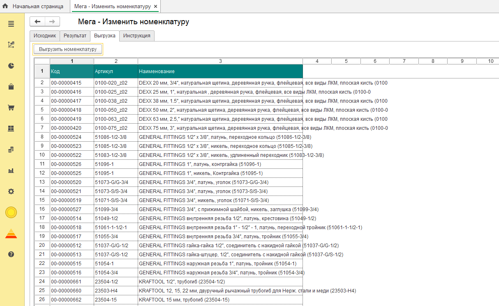Open the shopping bag purchases section

(11, 87)
